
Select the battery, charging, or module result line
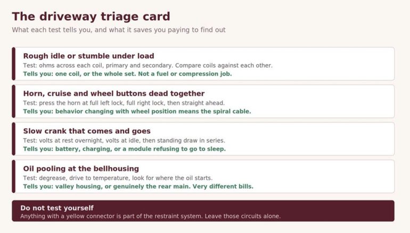coord(124,149)
